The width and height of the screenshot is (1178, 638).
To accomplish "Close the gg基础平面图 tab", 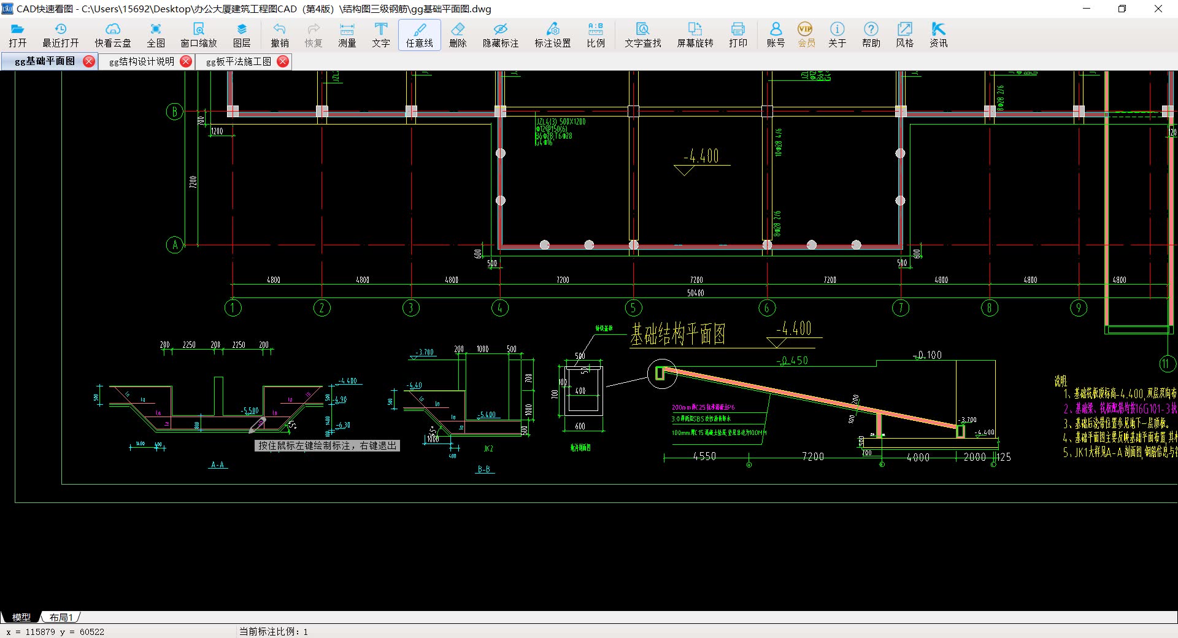I will 89,61.
